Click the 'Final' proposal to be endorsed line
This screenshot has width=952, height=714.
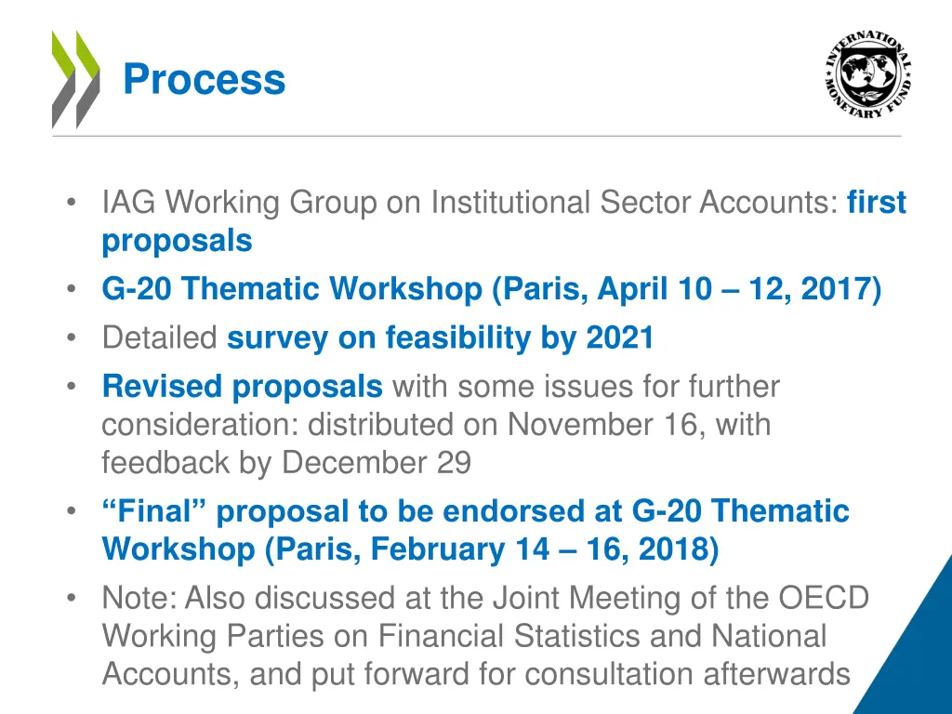click(x=475, y=510)
